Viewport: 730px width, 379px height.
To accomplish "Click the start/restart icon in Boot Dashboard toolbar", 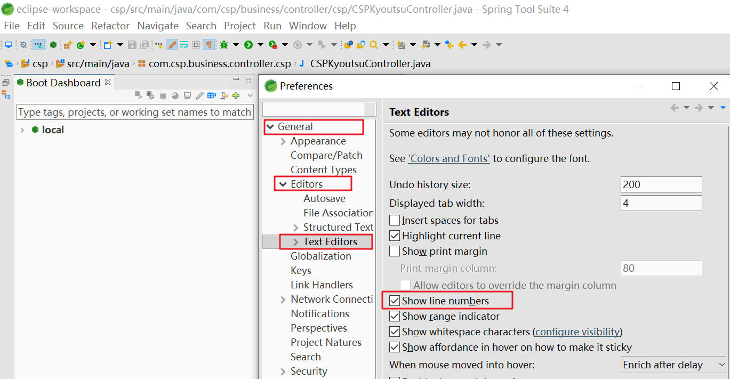I will point(139,95).
